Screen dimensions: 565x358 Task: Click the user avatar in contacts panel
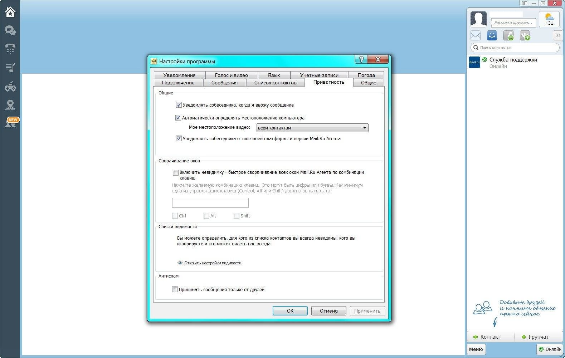478,19
